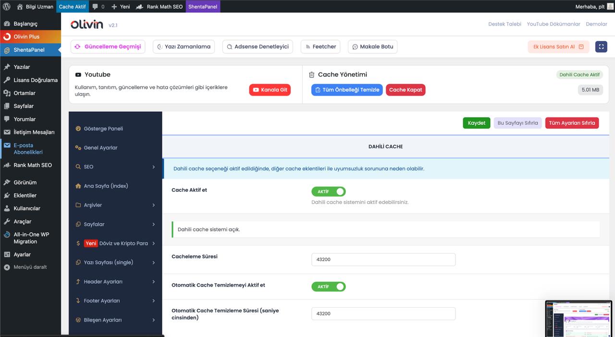This screenshot has height=337, width=615.
Task: Click Ek Lisans Satın Al button
Action: [558, 47]
